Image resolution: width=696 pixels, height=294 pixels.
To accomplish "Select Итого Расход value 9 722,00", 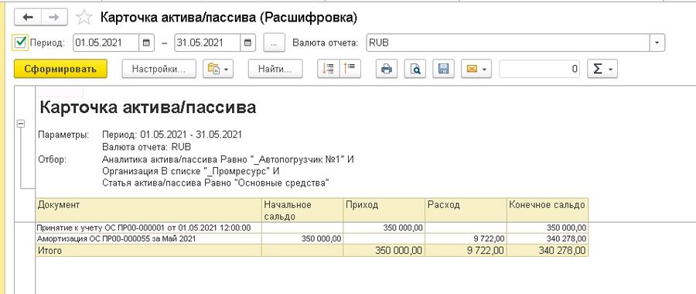I will pyautogui.click(x=466, y=251).
